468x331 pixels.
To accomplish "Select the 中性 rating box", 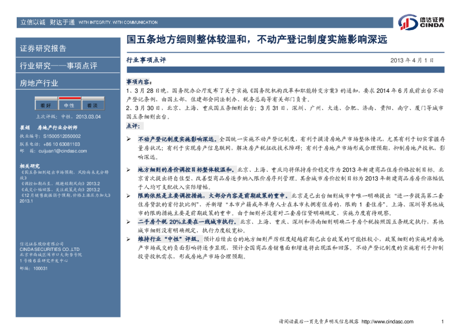I will [69, 105].
